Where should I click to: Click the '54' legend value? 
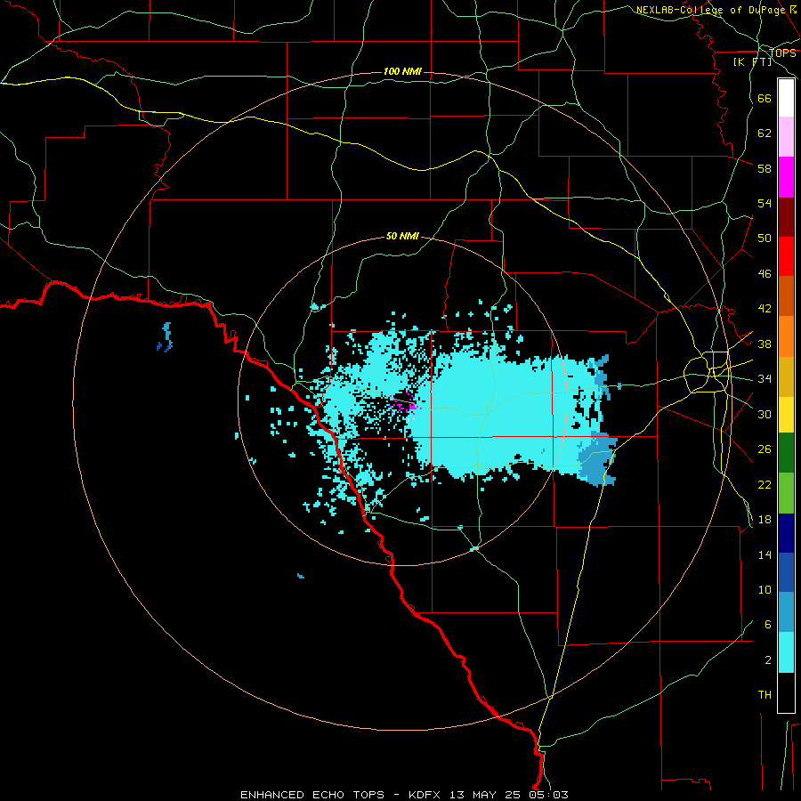pyautogui.click(x=765, y=203)
